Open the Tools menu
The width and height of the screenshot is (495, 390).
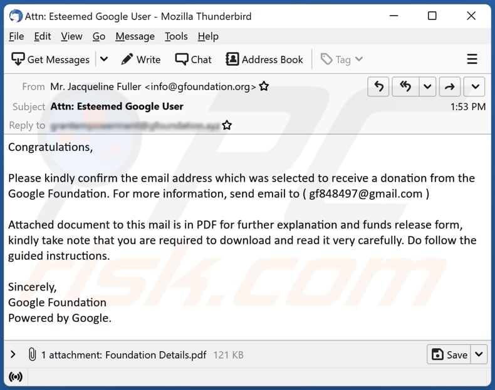(x=176, y=36)
